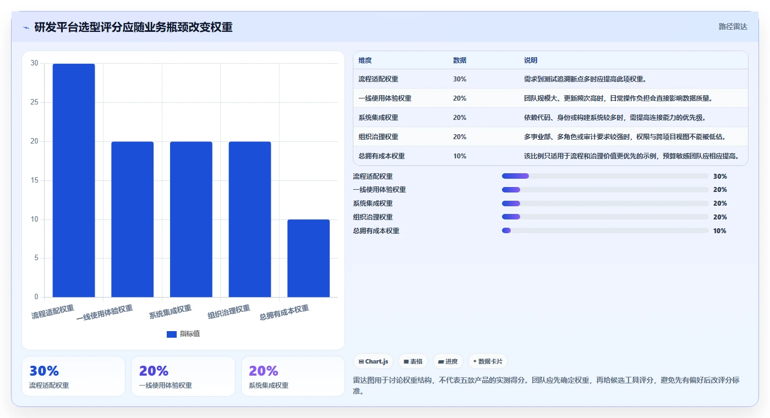This screenshot has width=770, height=418.
Task: Click the 总拥有成本权重 label in the progress list
Action: [x=376, y=231]
